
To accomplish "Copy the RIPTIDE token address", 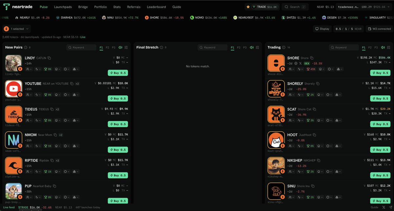I will point(52,160).
